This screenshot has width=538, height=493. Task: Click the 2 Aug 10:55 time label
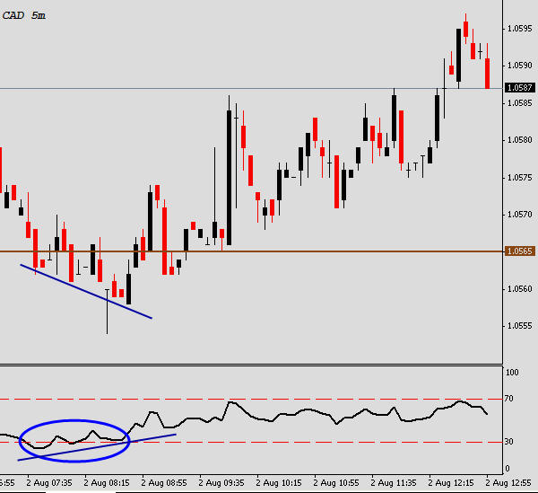click(x=336, y=483)
